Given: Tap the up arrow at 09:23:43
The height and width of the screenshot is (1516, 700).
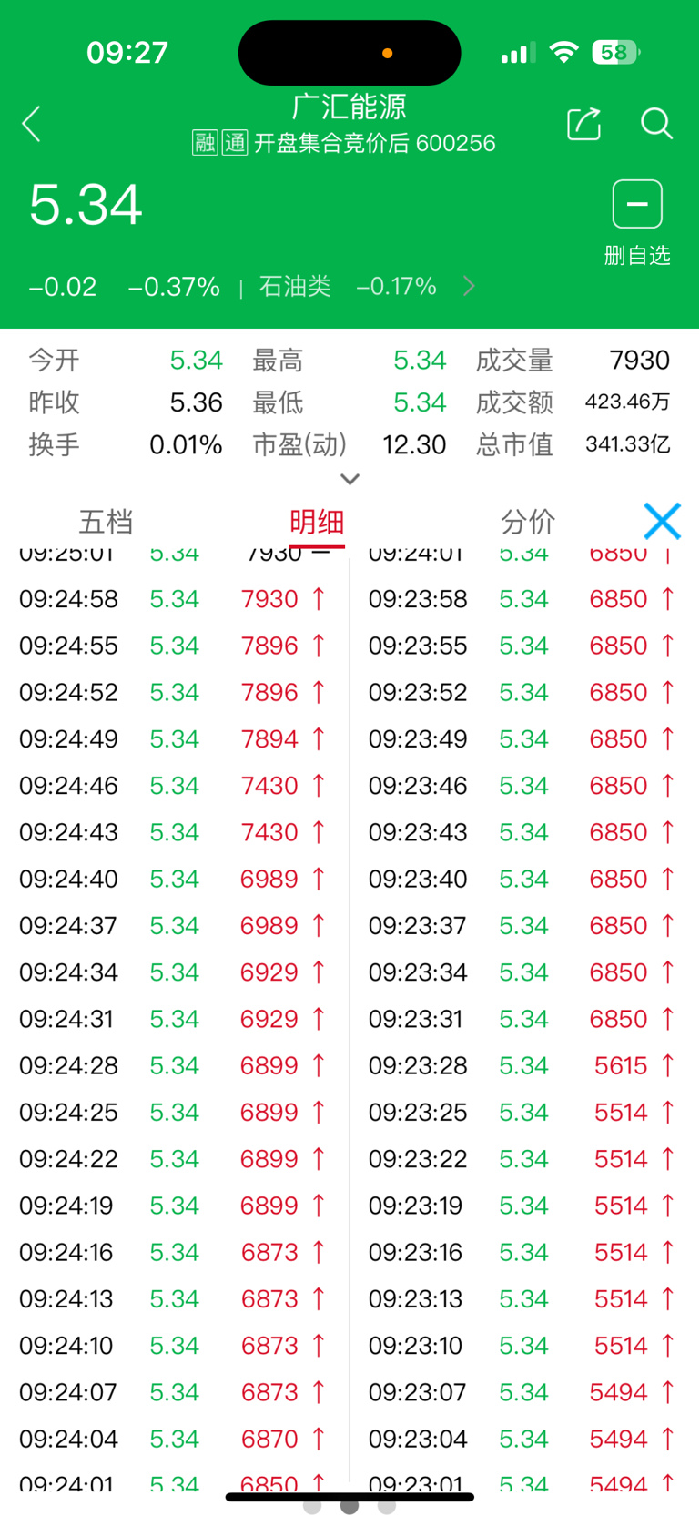Looking at the screenshot, I should 668,831.
